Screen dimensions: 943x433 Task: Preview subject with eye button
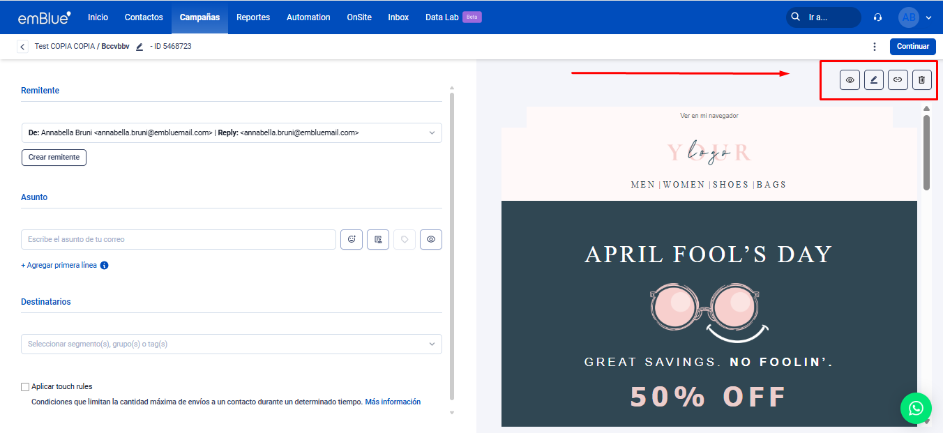[x=431, y=239]
